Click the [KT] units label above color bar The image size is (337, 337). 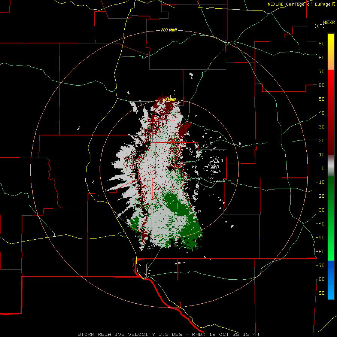[320, 26]
